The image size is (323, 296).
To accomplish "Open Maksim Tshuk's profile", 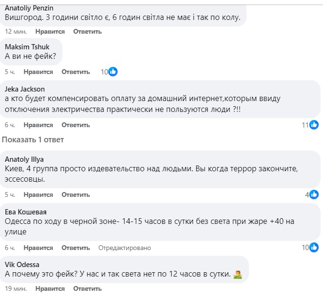I will [27, 47].
